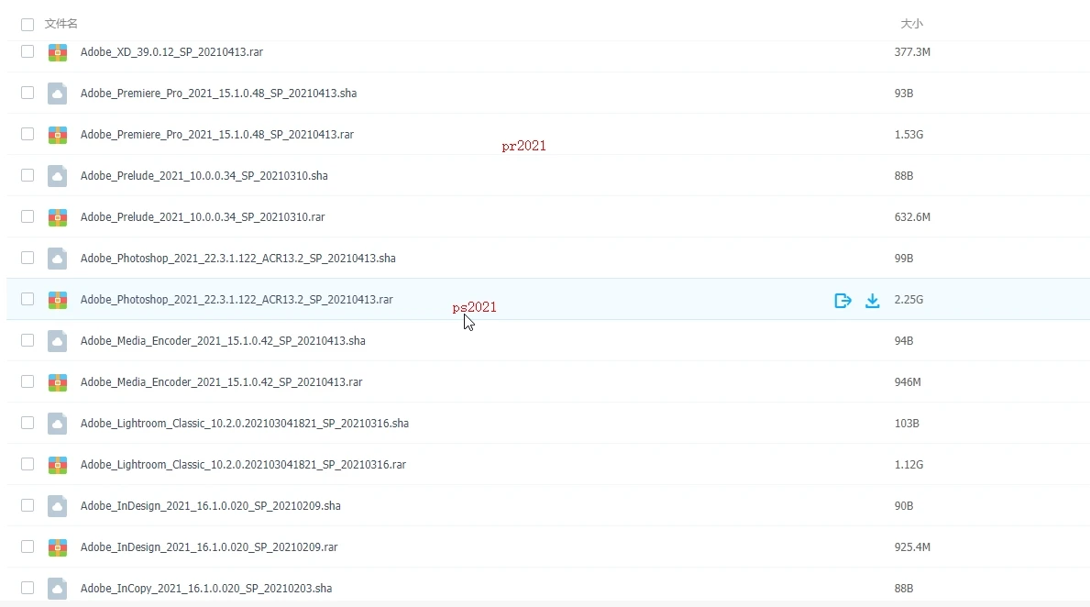Click the 1.12G size value
The width and height of the screenshot is (1090, 607).
908,465
